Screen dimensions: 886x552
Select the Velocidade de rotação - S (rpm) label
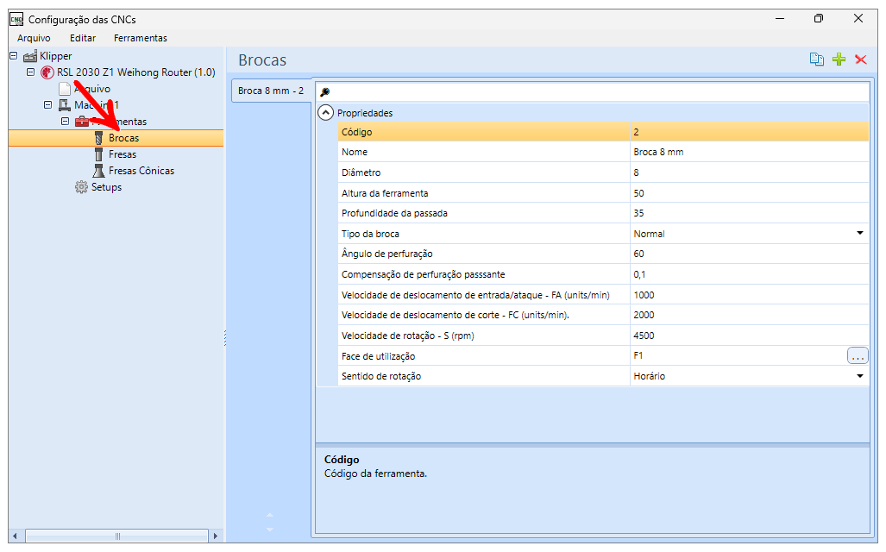pyautogui.click(x=408, y=336)
